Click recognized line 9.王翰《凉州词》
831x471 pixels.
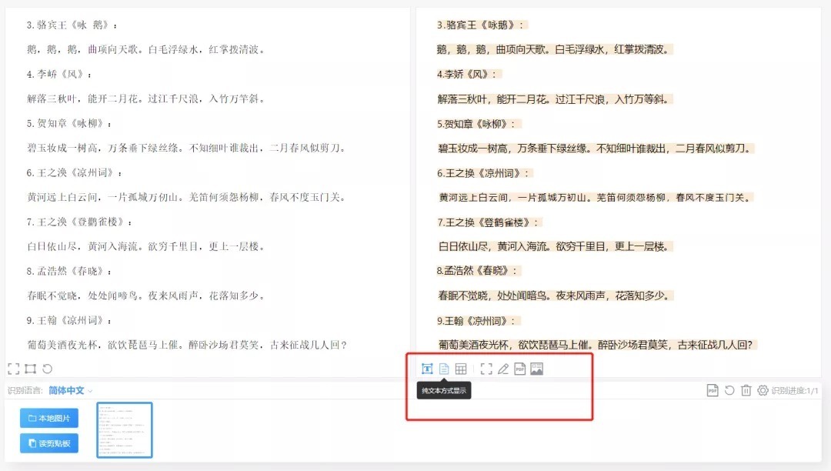(x=479, y=321)
